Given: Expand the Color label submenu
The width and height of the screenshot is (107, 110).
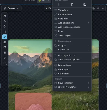Looking at the screenshot, I should pos(72,74).
